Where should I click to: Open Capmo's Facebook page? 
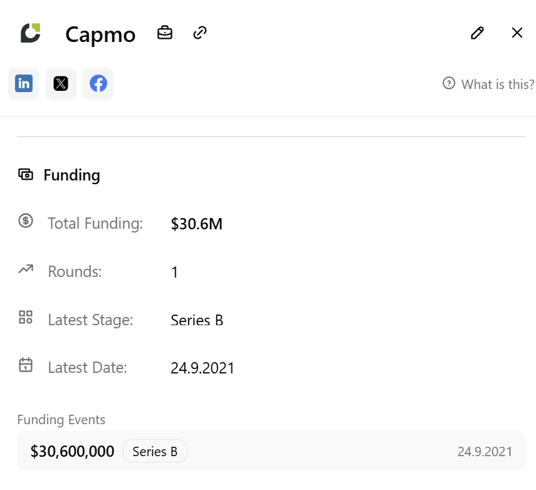[98, 83]
